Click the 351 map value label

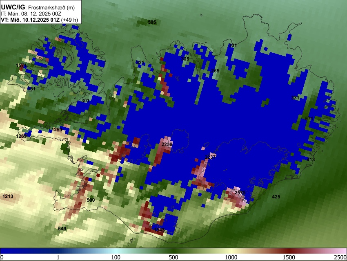(x=31, y=88)
